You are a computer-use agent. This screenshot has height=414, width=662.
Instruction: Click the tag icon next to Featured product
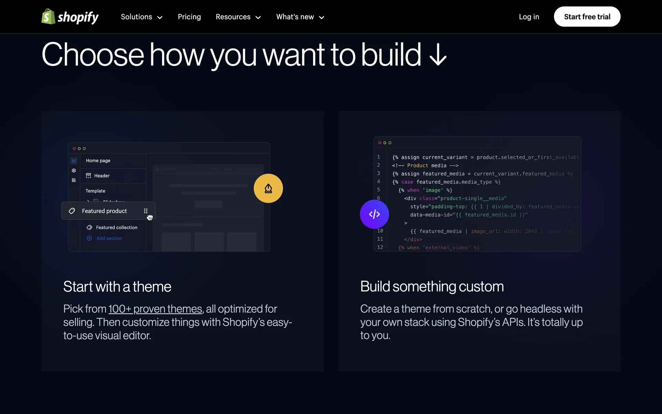[x=72, y=211]
